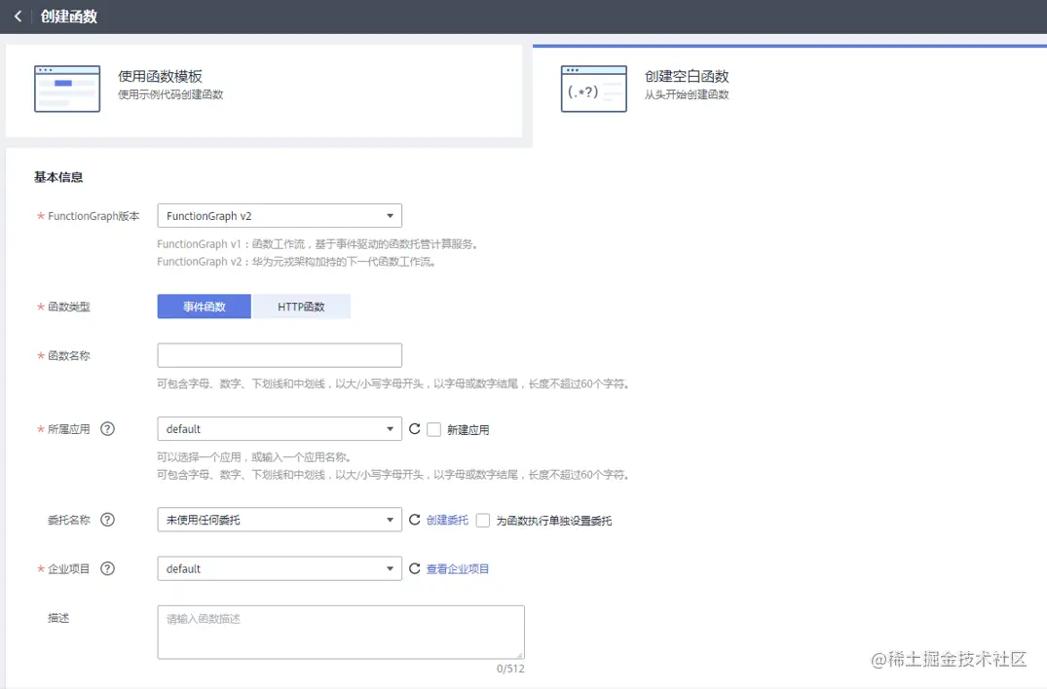Expand the 所属应用 default dropdown
The height and width of the screenshot is (689, 1047).
[280, 429]
